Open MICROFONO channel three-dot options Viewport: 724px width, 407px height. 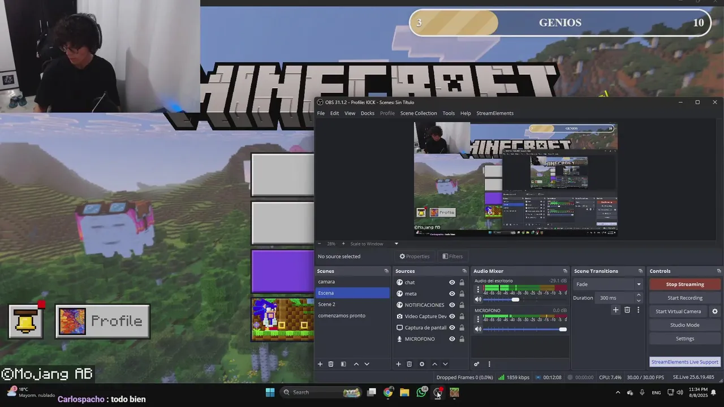pyautogui.click(x=478, y=319)
